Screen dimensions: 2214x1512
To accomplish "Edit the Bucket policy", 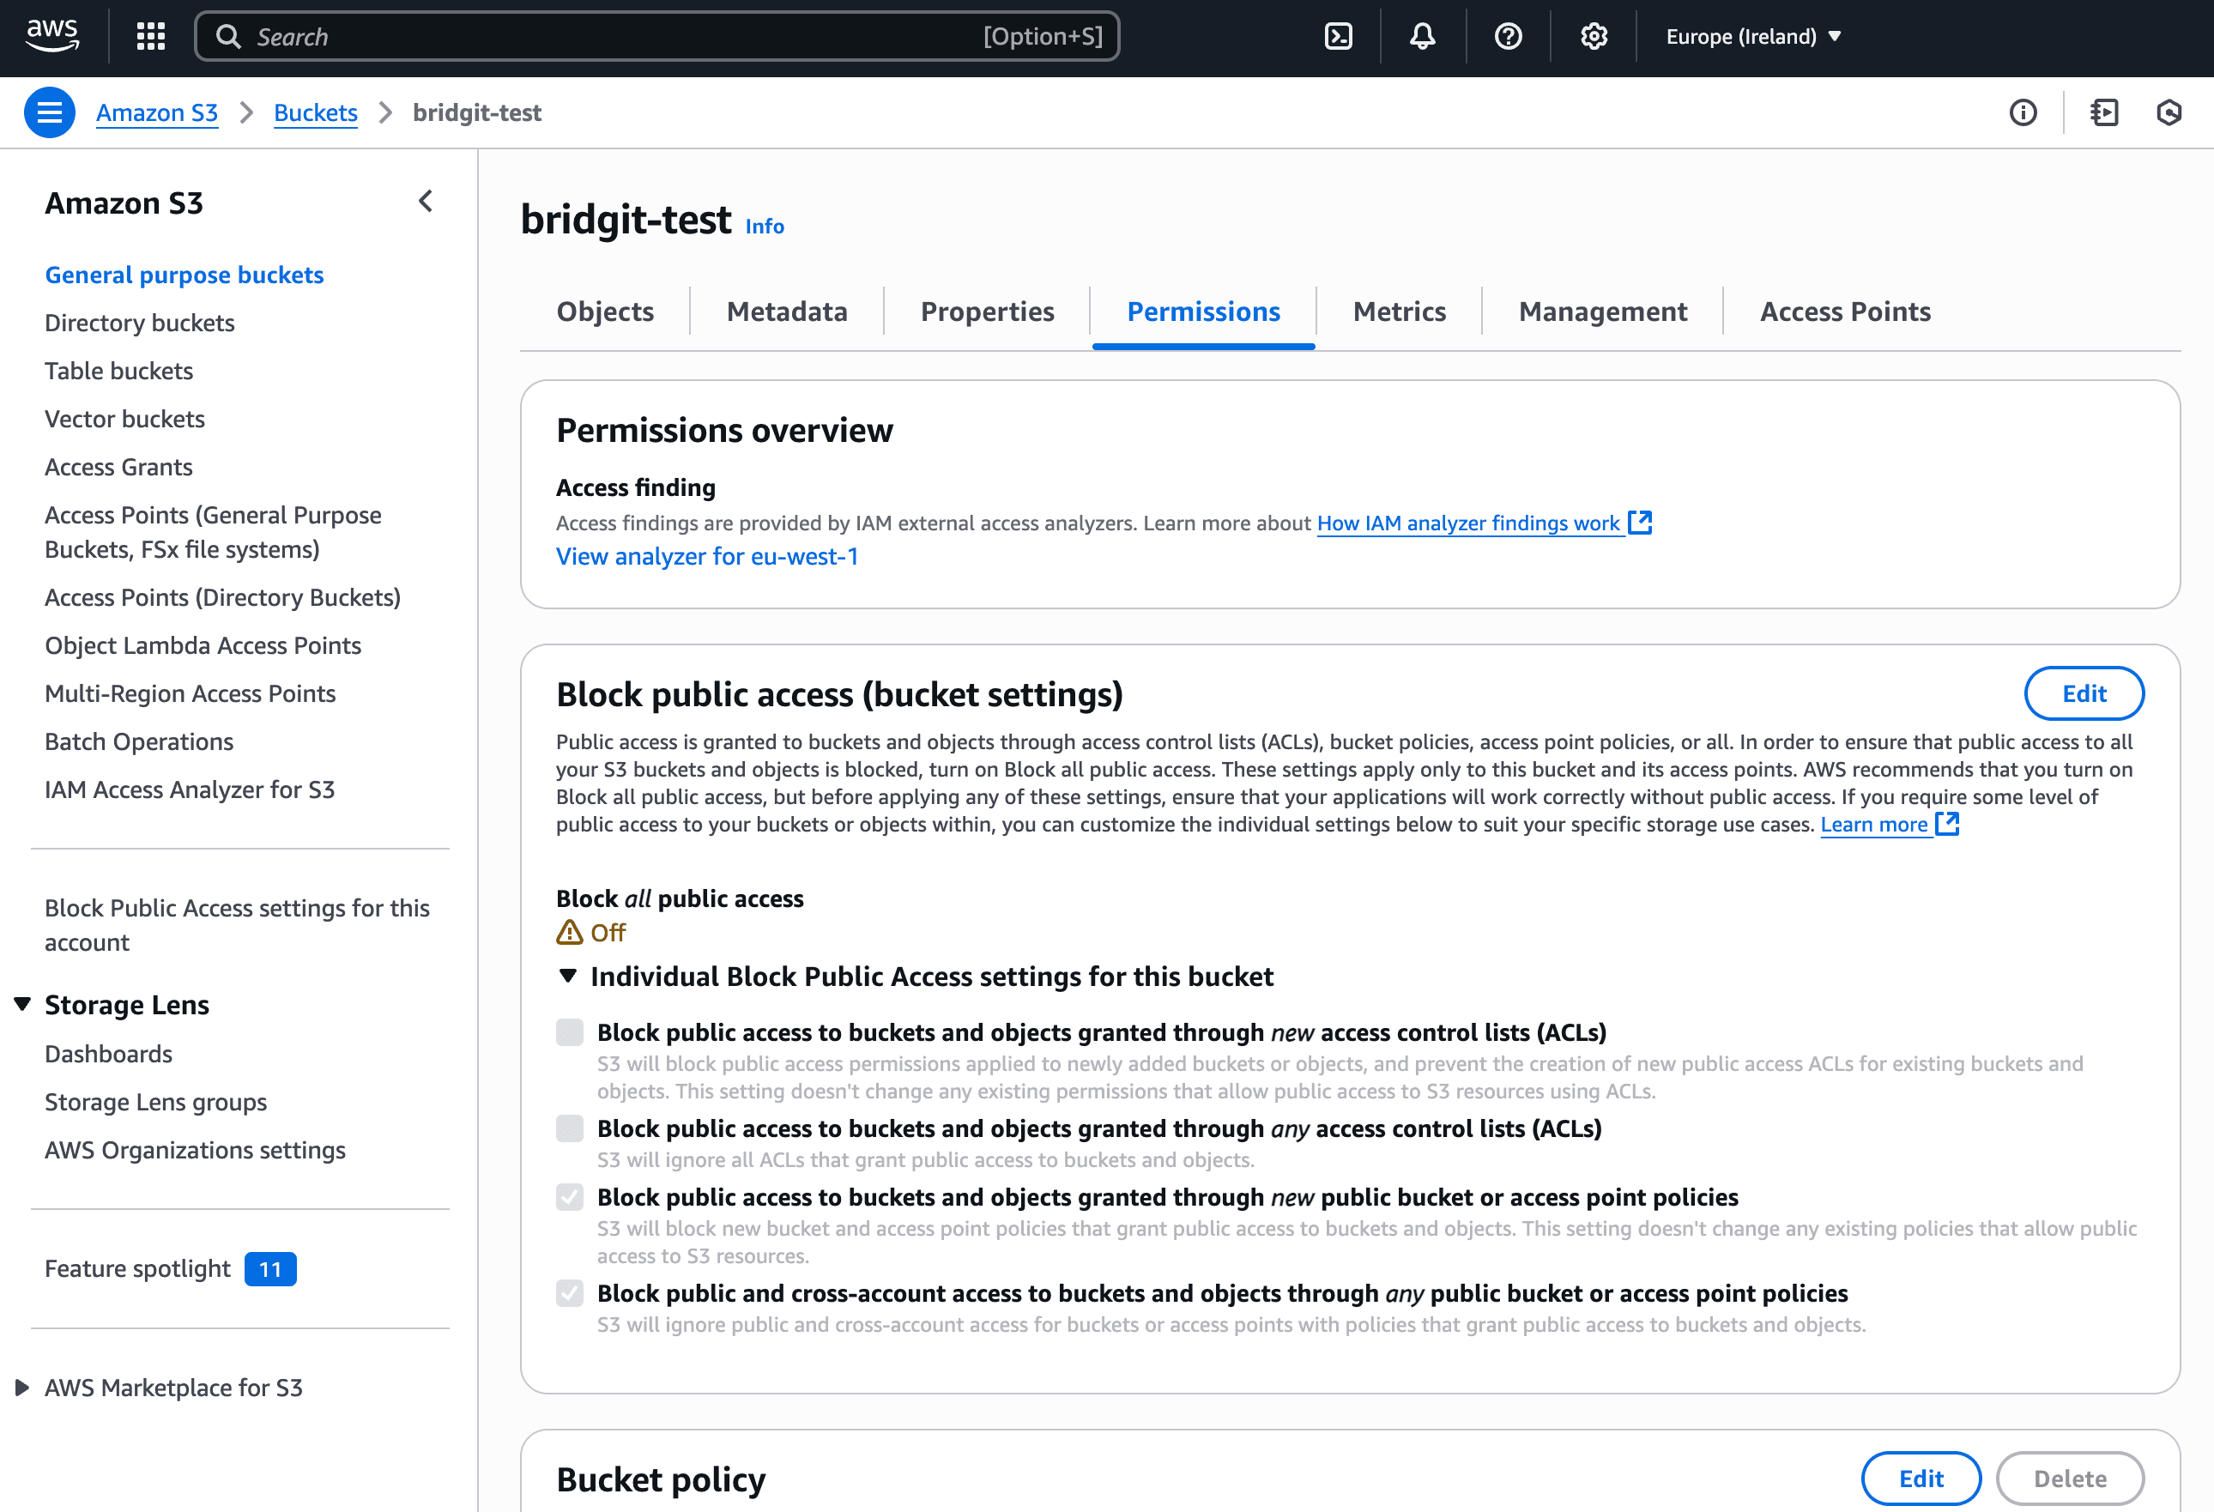I will pyautogui.click(x=1921, y=1478).
